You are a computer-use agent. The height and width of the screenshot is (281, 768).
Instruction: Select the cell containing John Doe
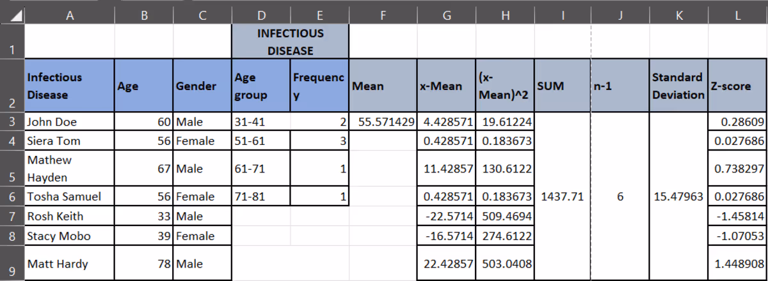tap(69, 121)
